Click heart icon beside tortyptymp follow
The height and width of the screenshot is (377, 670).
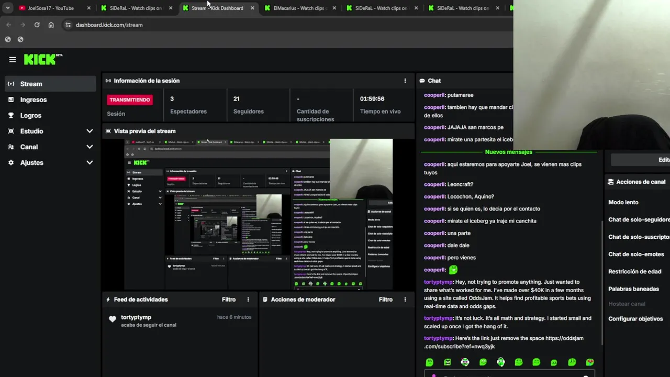coord(112,319)
